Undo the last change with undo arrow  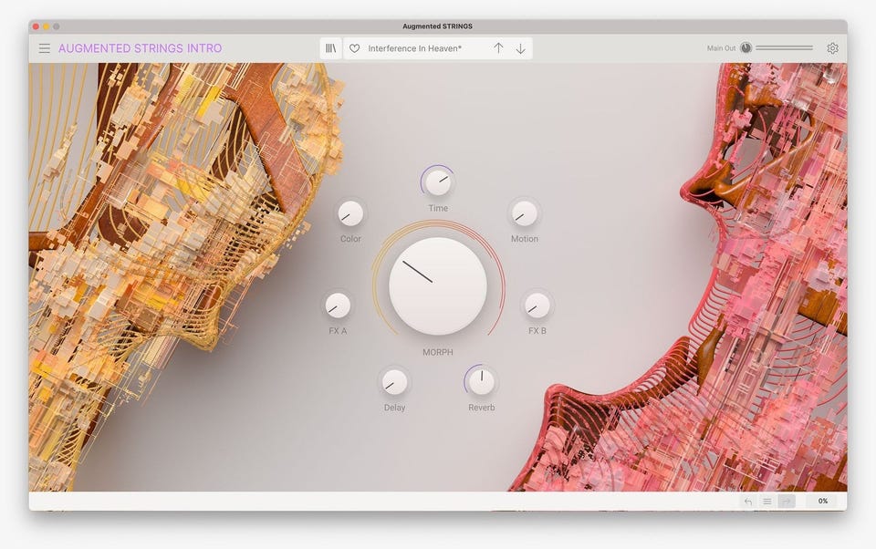pos(748,502)
